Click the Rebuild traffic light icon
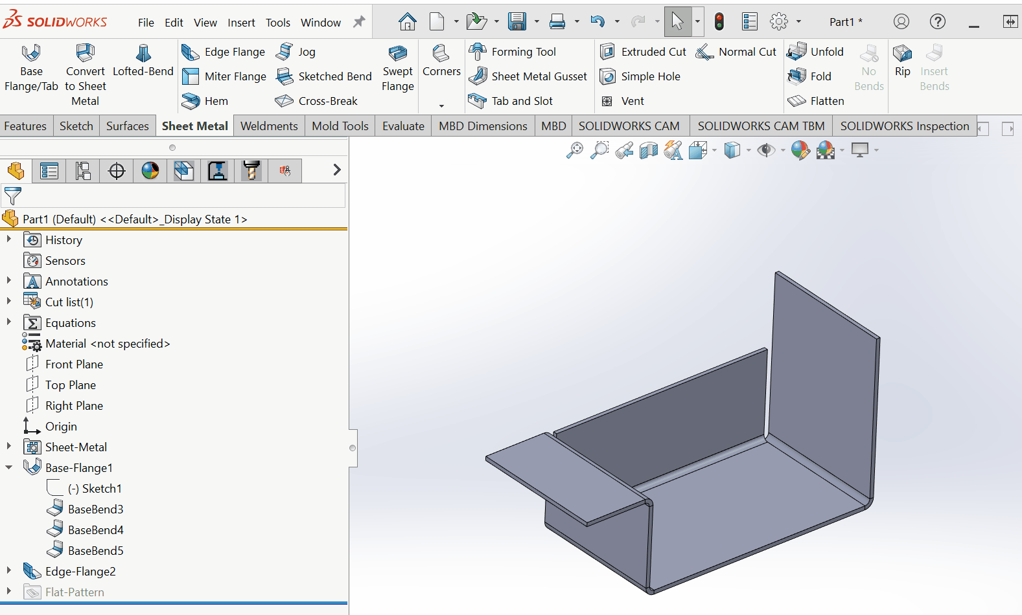Screen dimensions: 1022x615 719,21
